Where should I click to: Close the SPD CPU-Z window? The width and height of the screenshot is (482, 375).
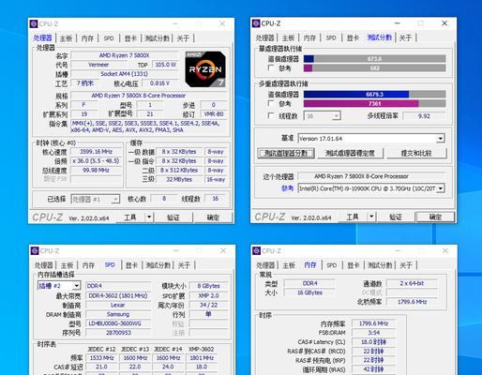pos(223,250)
